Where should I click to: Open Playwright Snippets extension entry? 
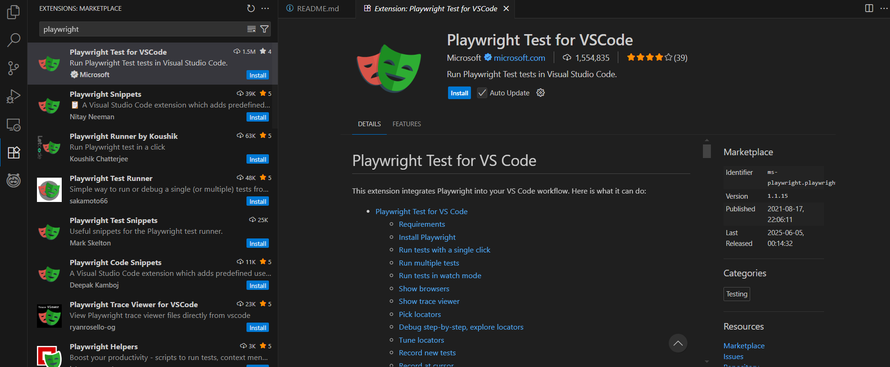(x=152, y=106)
